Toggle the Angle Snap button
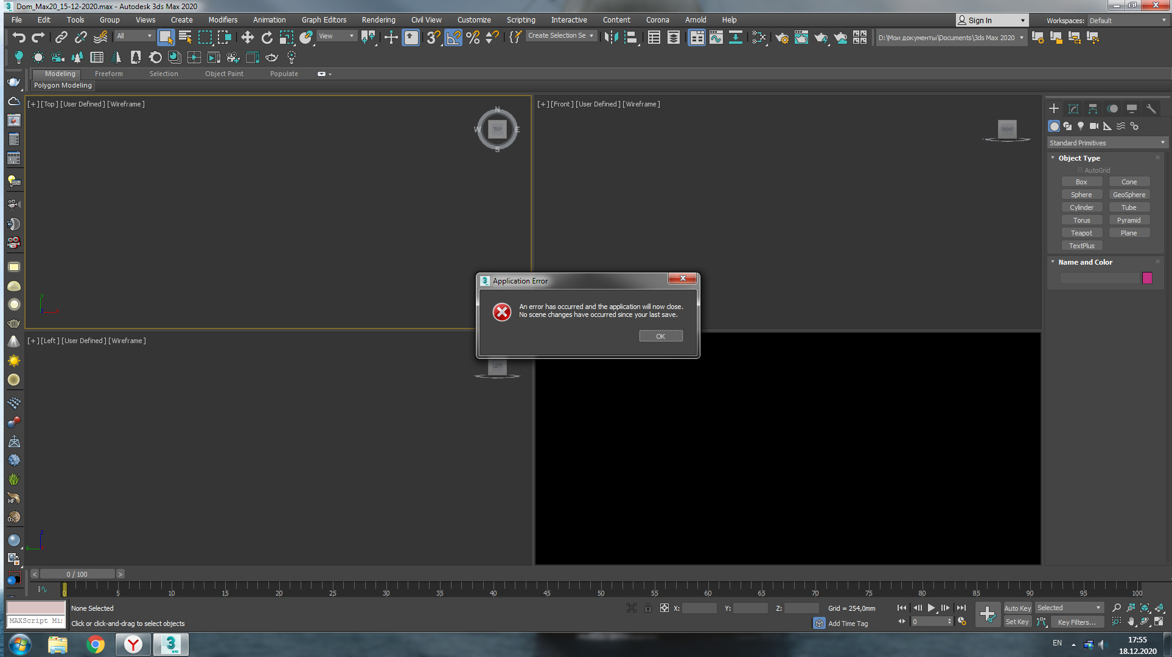Image resolution: width=1172 pixels, height=657 pixels. [453, 38]
